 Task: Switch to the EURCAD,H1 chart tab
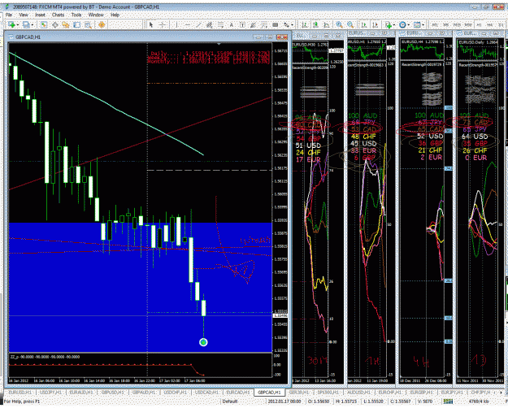click(x=238, y=393)
